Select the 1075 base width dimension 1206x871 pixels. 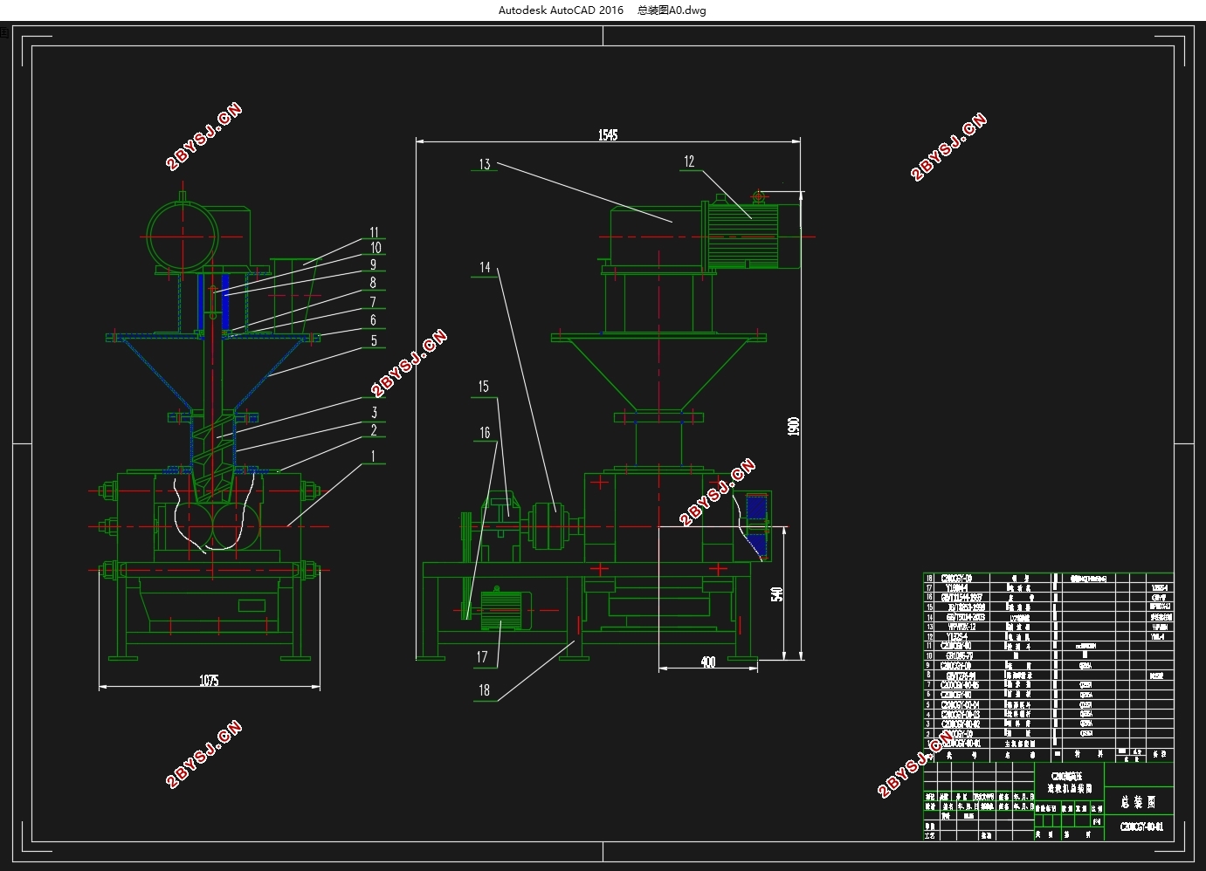pos(209,681)
